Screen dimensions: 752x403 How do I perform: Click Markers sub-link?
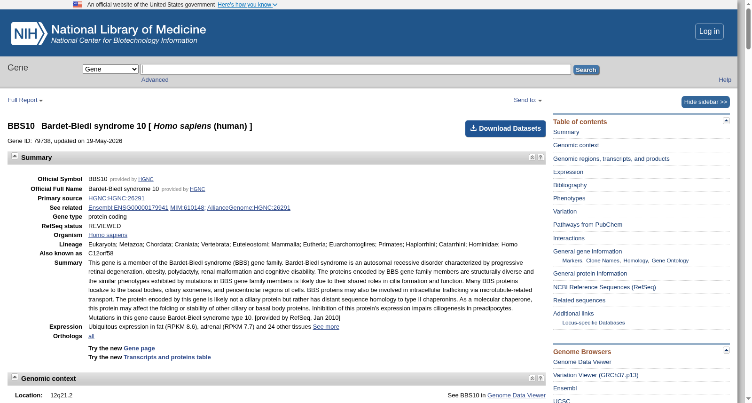(572, 261)
